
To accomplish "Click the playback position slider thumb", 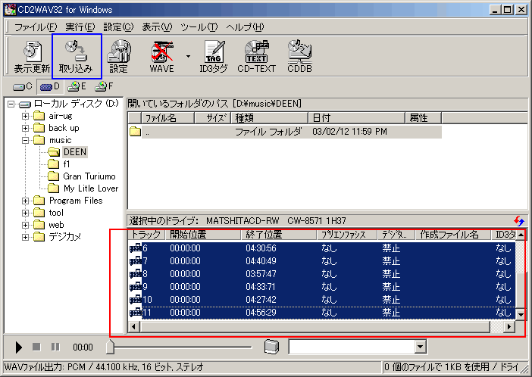I will pos(110,347).
